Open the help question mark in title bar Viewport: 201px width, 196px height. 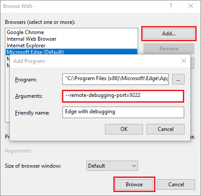[x=171, y=6]
